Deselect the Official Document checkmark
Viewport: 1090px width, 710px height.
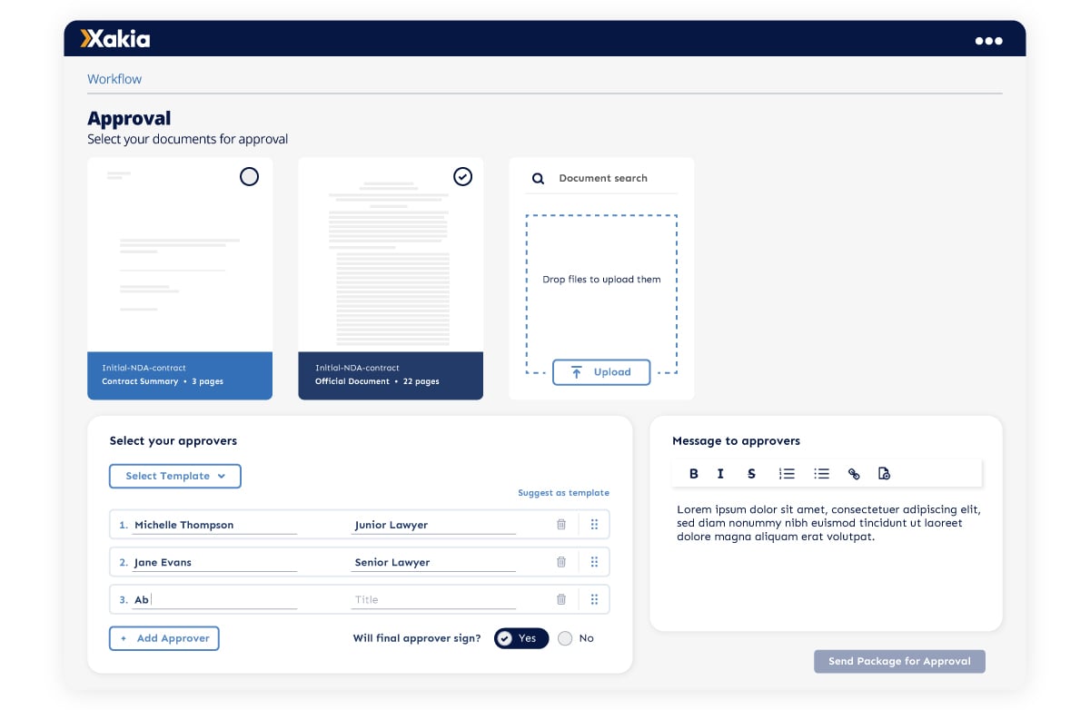pos(463,177)
